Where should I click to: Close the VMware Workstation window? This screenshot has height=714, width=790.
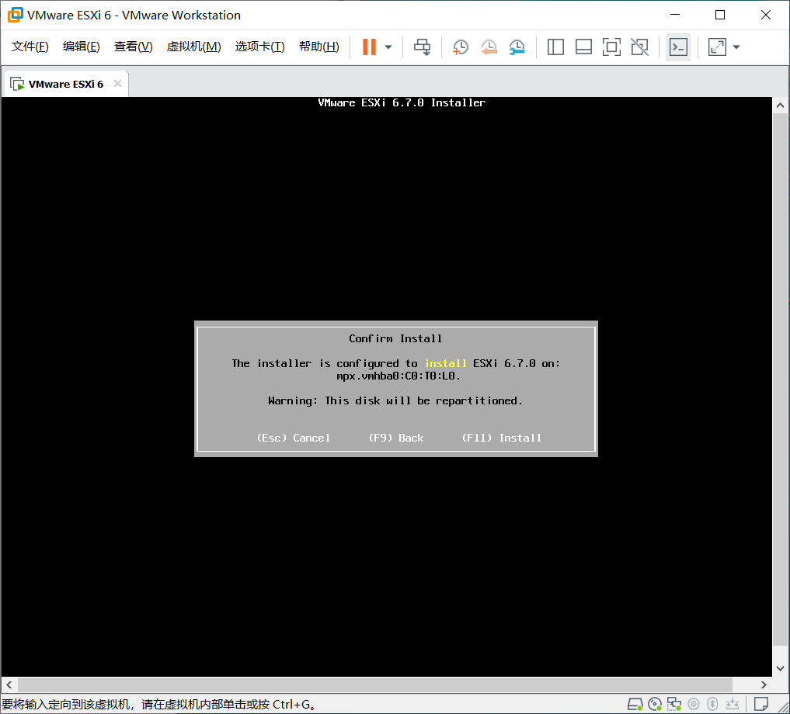click(766, 15)
